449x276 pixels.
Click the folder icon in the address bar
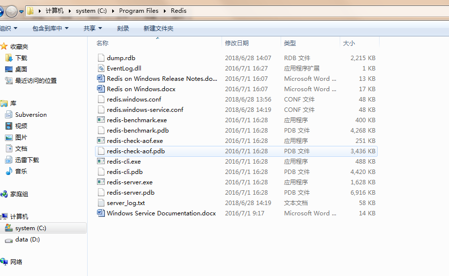31,11
